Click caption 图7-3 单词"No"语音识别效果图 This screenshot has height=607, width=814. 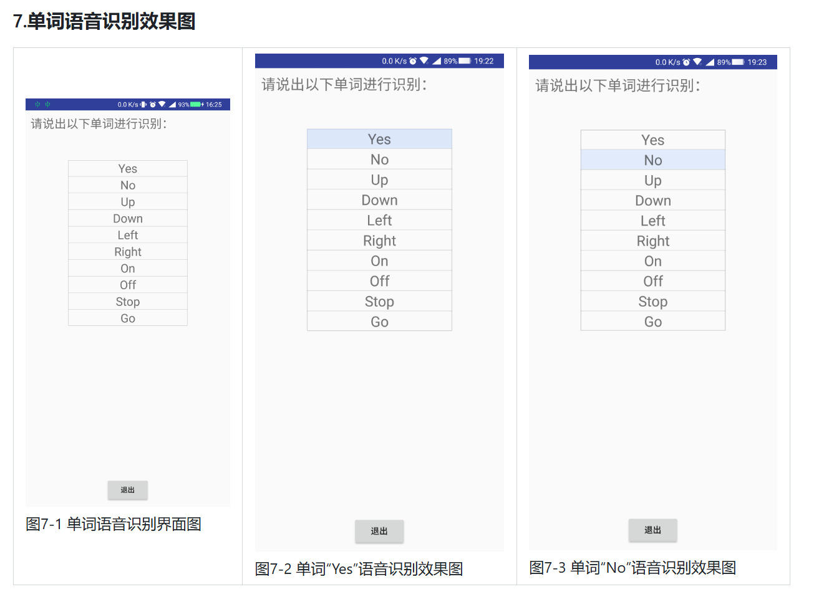632,568
